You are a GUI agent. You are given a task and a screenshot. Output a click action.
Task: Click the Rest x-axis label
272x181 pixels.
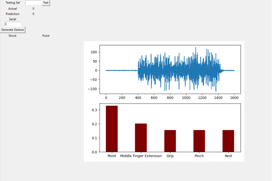228,156
